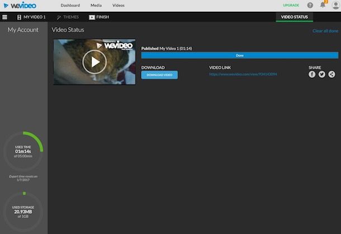Click the generic share icon
Image resolution: width=341 pixels, height=234 pixels.
[331, 74]
